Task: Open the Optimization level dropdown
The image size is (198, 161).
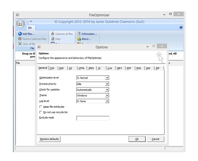Action: pos(107,78)
